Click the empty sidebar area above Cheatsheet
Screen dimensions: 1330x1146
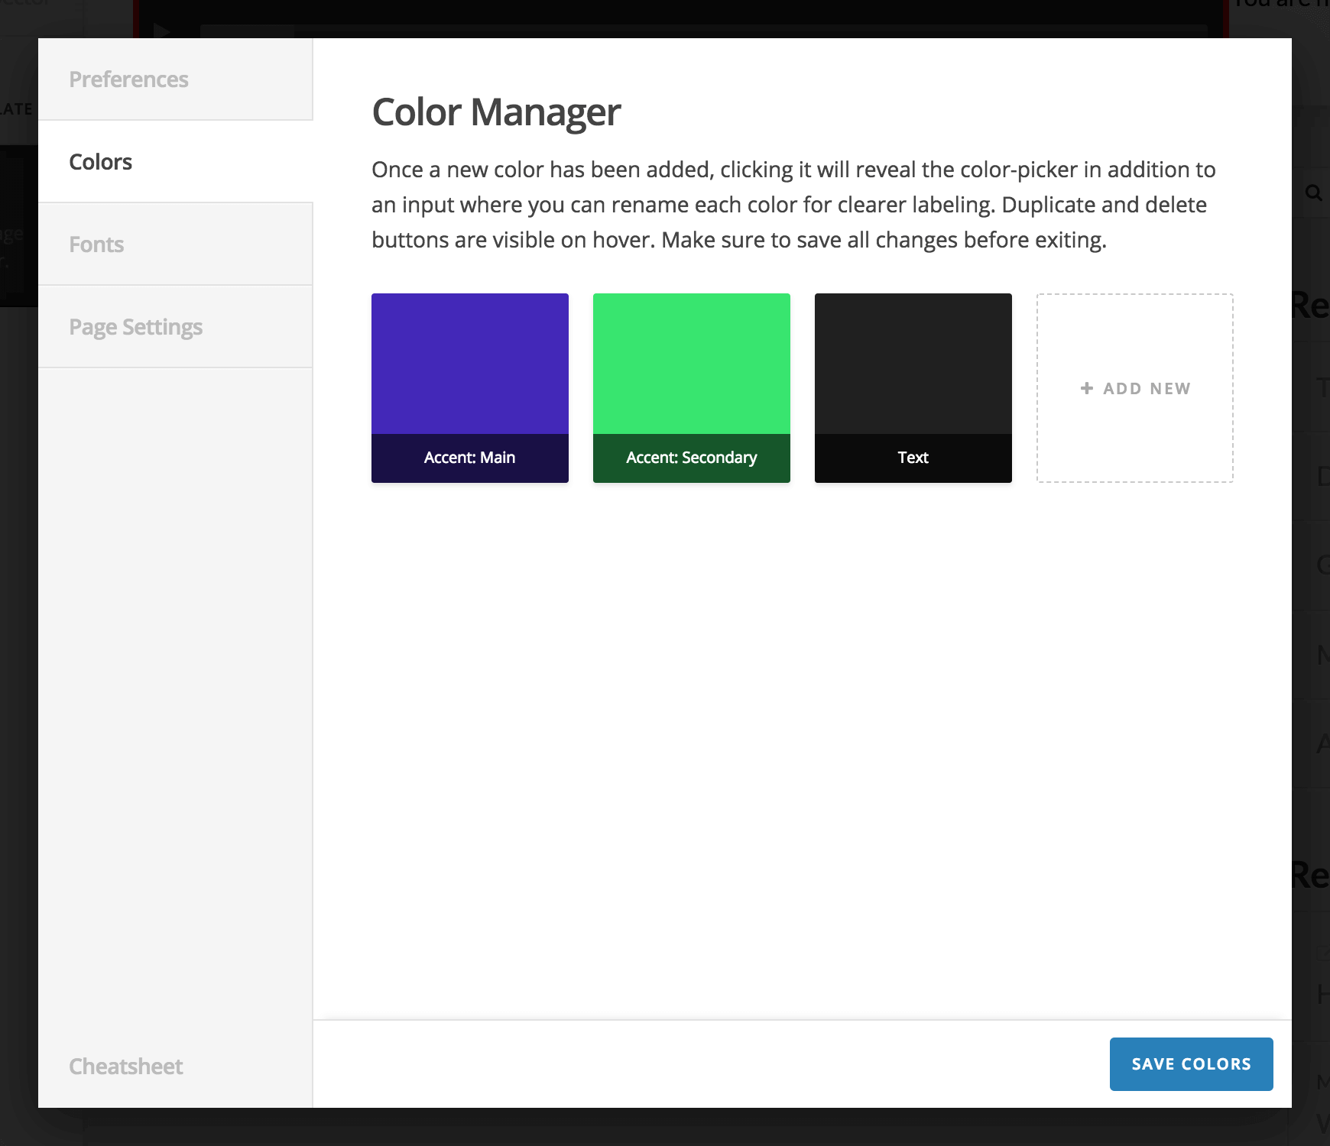click(175, 688)
